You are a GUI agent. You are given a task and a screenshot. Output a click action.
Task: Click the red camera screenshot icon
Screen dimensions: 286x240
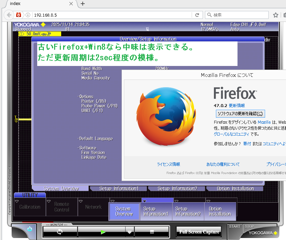pyautogui.click(x=19, y=15)
